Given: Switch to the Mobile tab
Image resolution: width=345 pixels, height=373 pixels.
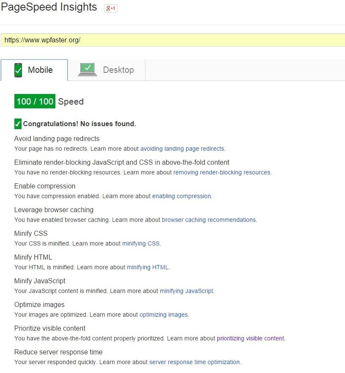Looking at the screenshot, I should coord(34,70).
